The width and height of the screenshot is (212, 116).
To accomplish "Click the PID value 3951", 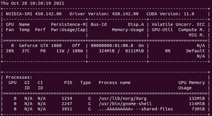I will [x=67, y=109].
